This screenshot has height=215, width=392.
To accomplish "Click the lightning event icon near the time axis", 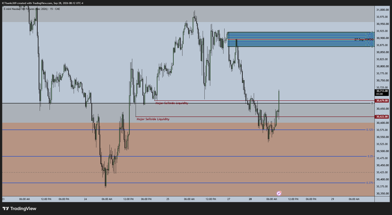I will (280, 193).
